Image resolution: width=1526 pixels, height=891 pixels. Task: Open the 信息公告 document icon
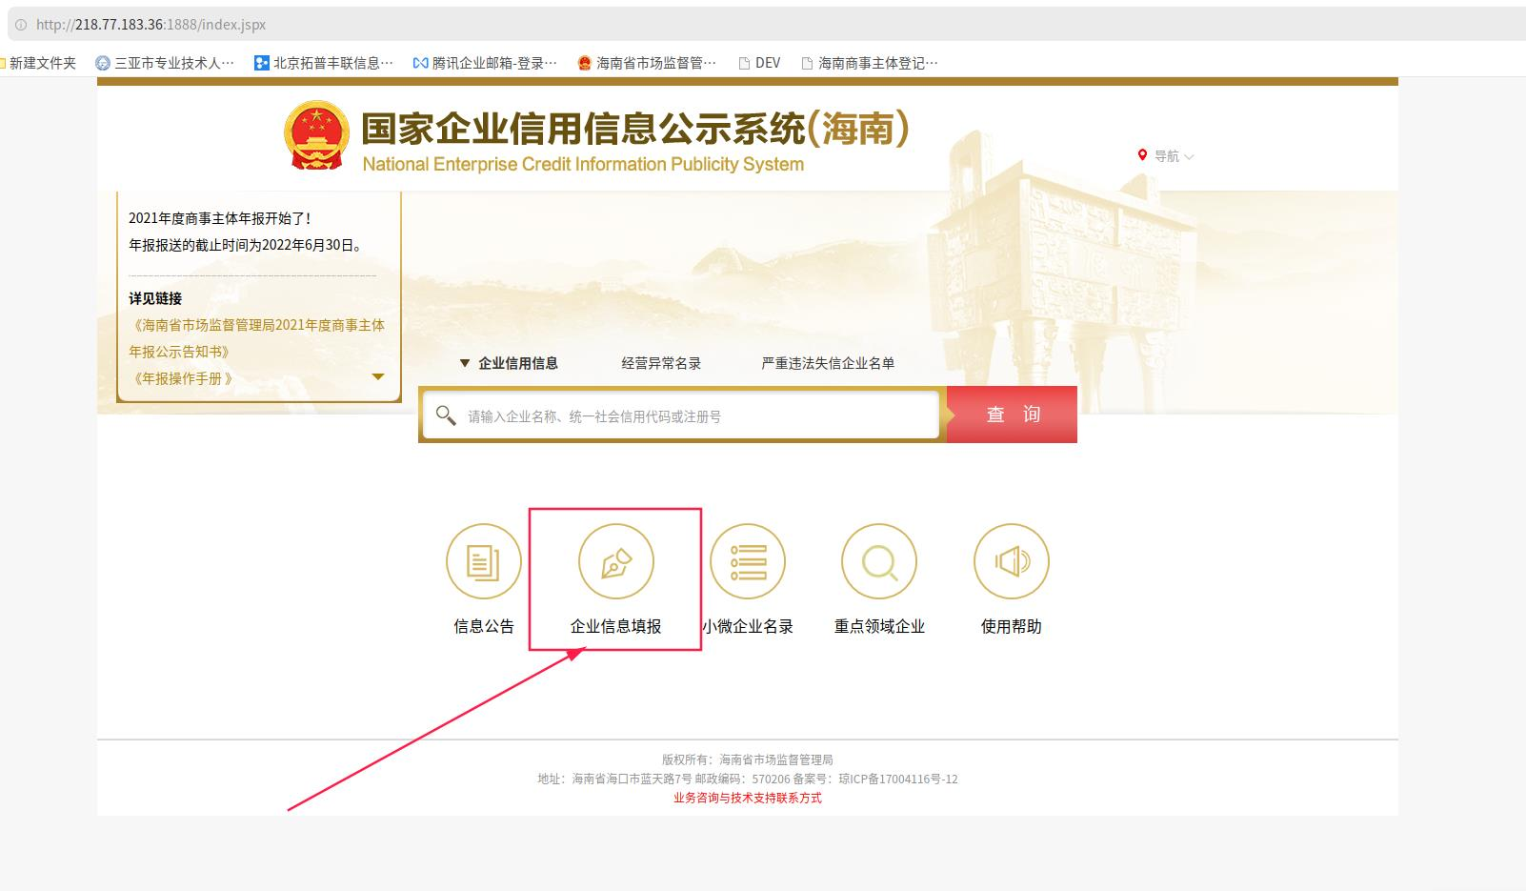click(483, 561)
